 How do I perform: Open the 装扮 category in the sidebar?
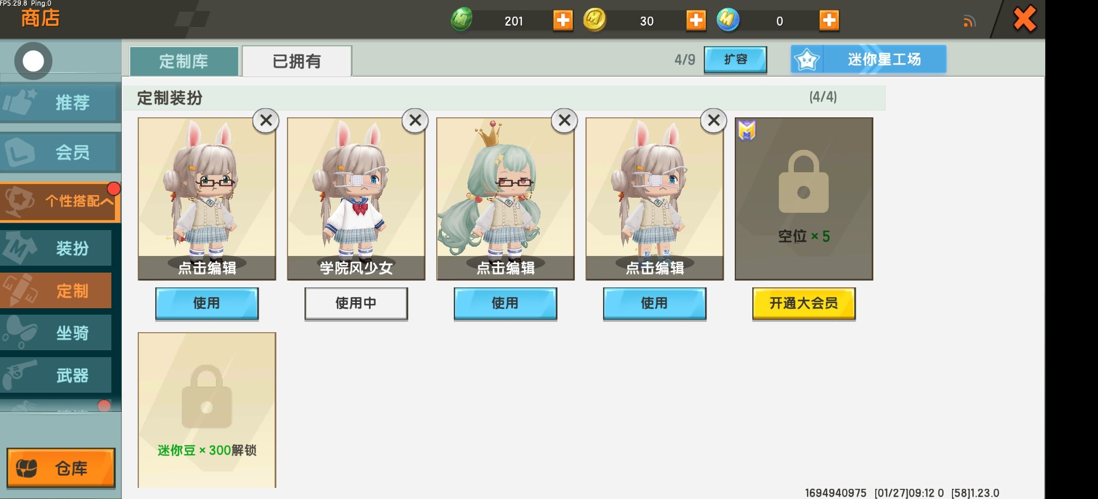[x=56, y=248]
